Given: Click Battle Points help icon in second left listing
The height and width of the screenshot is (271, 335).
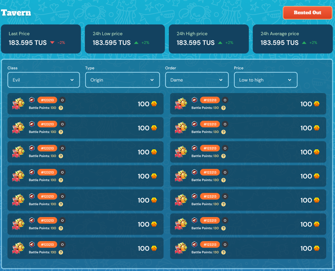Looking at the screenshot, I should [x=61, y=132].
